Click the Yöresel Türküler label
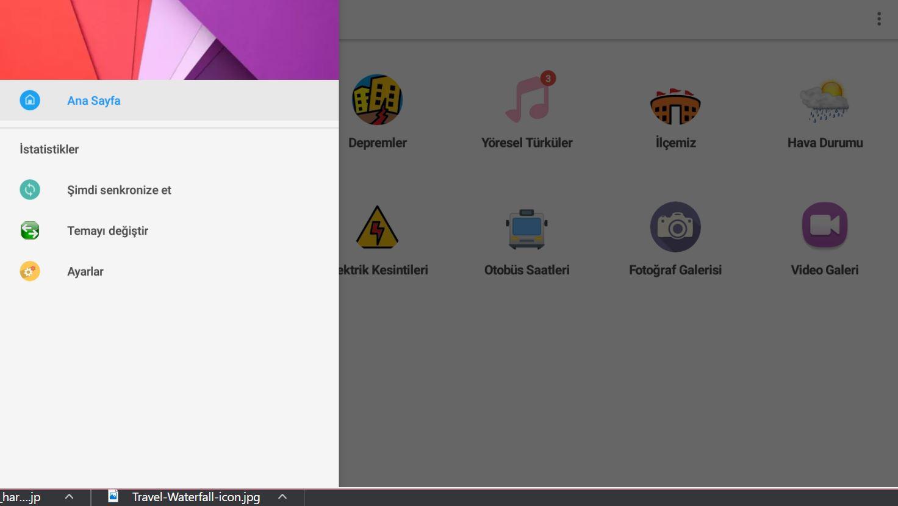Image resolution: width=898 pixels, height=506 pixels. pos(526,143)
